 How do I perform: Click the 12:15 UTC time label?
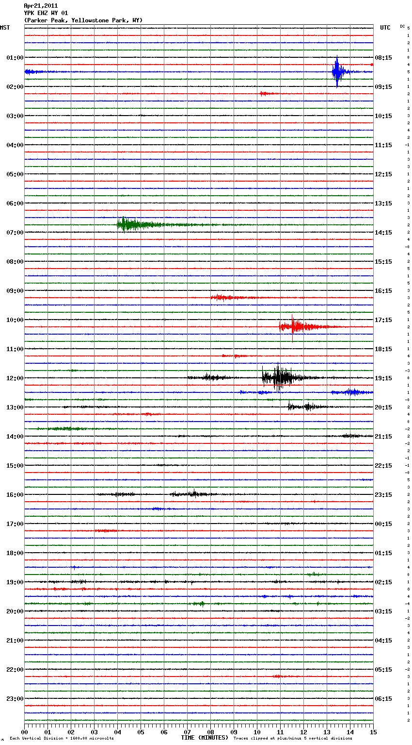coord(383,174)
